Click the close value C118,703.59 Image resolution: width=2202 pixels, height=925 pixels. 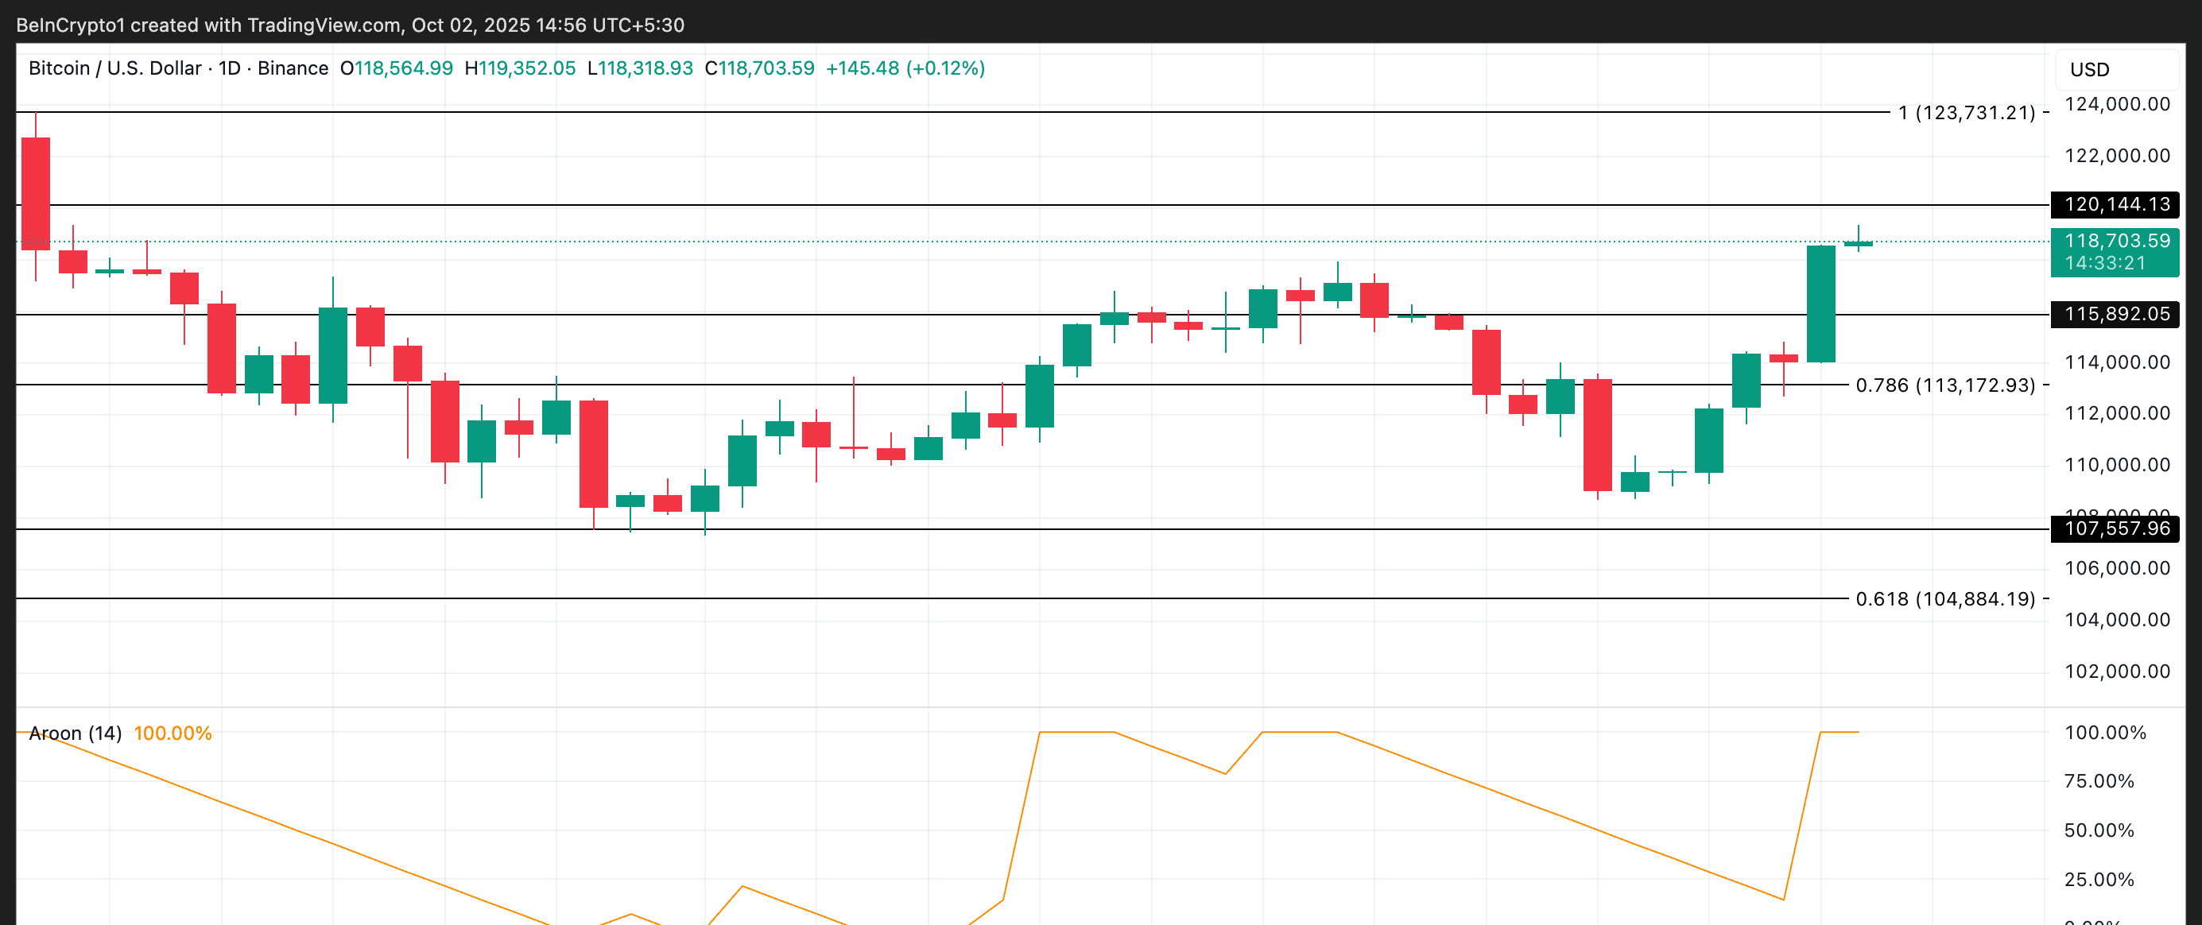(759, 68)
